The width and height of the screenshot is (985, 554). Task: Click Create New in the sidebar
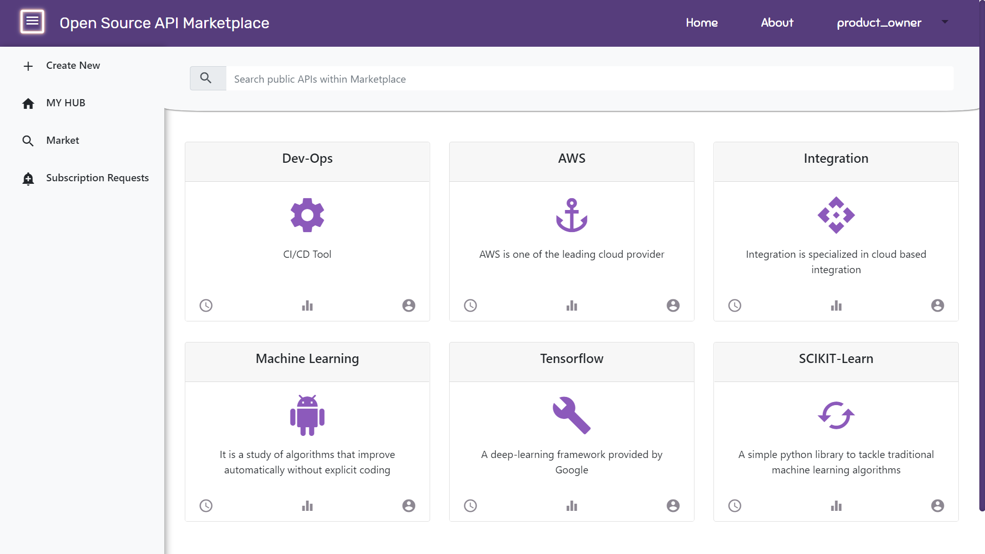pyautogui.click(x=73, y=66)
